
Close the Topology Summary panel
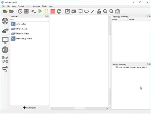coord(150,16)
